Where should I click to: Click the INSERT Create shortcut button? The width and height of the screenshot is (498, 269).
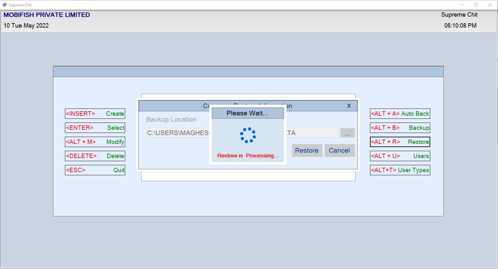(95, 113)
